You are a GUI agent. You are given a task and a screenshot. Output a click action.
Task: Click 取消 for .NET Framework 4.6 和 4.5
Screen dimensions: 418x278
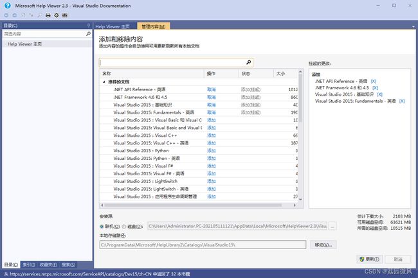[x=212, y=98]
